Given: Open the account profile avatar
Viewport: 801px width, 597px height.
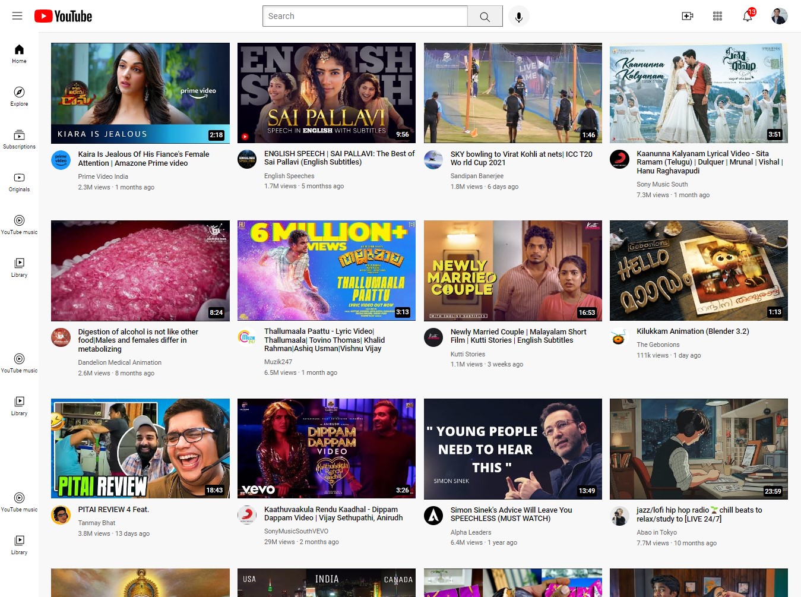Looking at the screenshot, I should point(779,16).
